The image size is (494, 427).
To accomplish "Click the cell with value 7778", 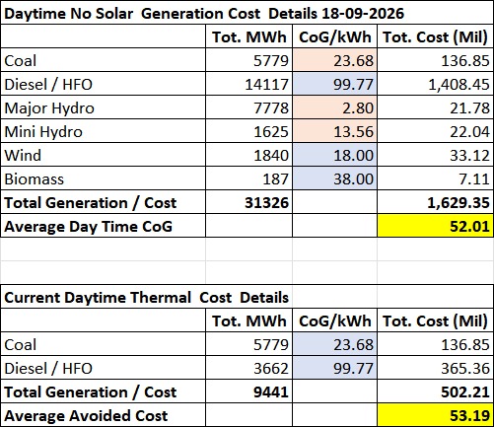I will coord(249,107).
